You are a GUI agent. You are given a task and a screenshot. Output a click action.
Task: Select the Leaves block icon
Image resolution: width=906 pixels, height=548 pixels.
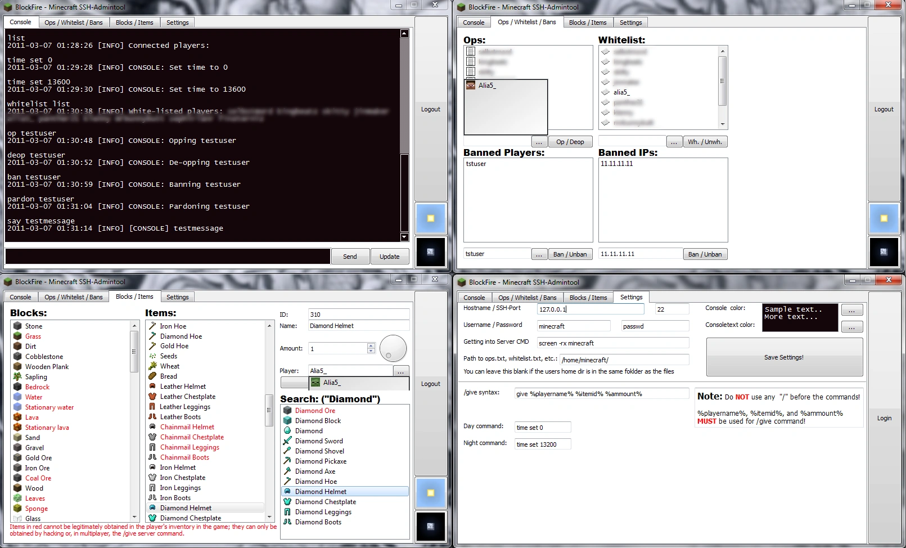pos(17,498)
